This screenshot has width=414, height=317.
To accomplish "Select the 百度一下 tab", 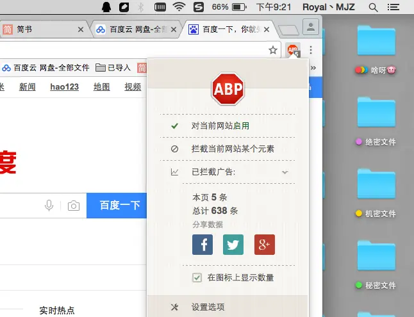I will [x=229, y=29].
